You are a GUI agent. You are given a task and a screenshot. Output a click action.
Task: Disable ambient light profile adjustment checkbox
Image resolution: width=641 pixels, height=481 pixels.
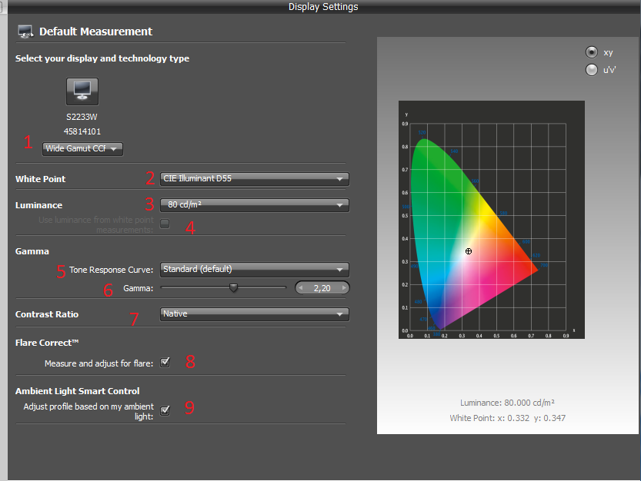165,410
